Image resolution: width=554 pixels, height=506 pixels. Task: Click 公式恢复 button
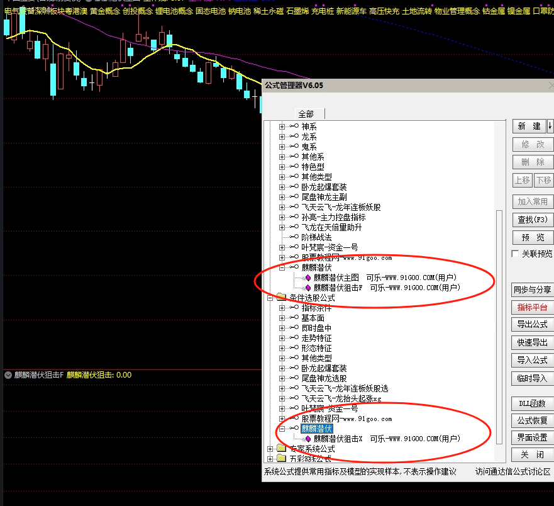click(533, 420)
